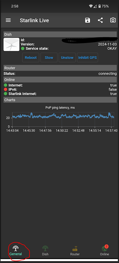
Task: Open the Online tab with badge
Action: coord(105,251)
